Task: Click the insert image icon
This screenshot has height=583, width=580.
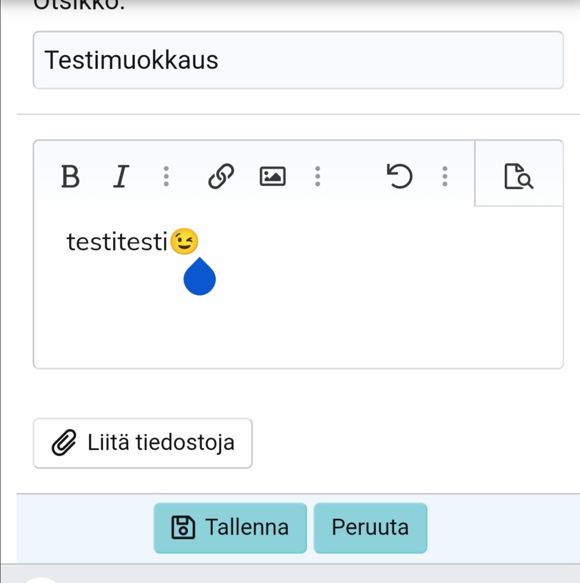Action: tap(273, 176)
